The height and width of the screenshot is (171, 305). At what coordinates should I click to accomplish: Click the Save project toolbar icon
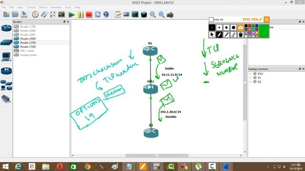pos(24,15)
